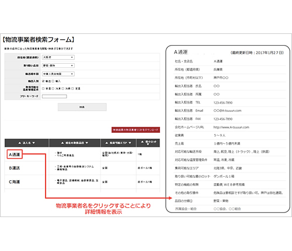Click the 取り扱い可能な最小ロット value ダンボール1箱
292x251 pixels.
(x=224, y=176)
